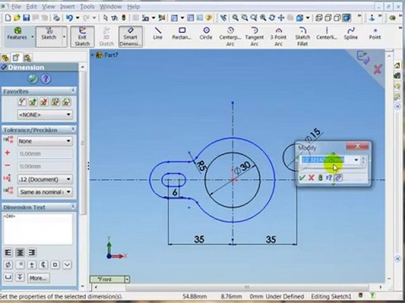The height and width of the screenshot is (303, 405).
Task: Insert the diameter symbol
Action: tap(8, 264)
